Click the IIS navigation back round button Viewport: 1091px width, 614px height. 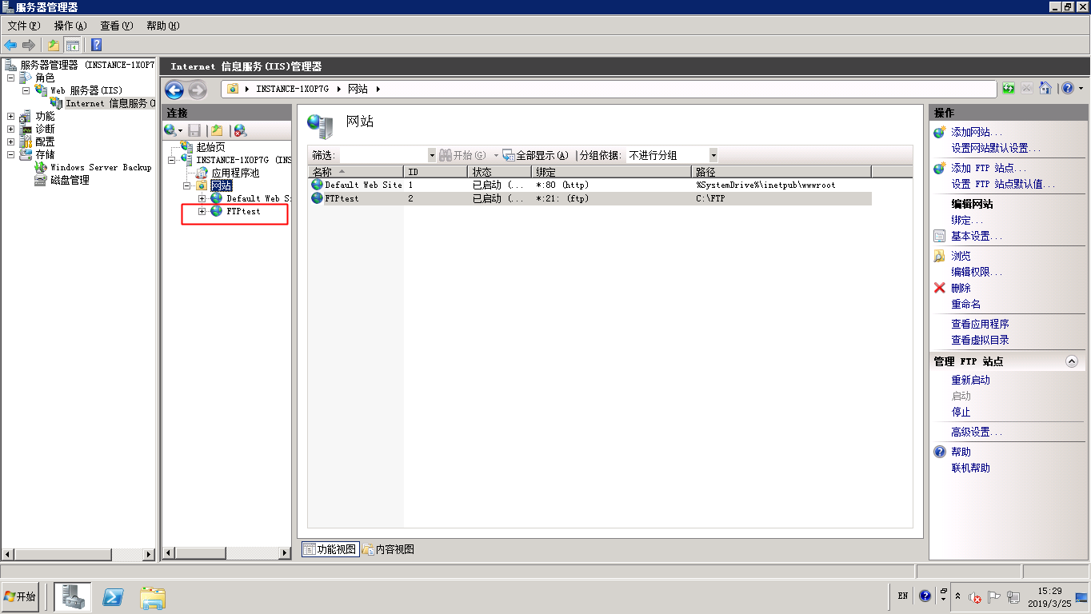tap(174, 90)
